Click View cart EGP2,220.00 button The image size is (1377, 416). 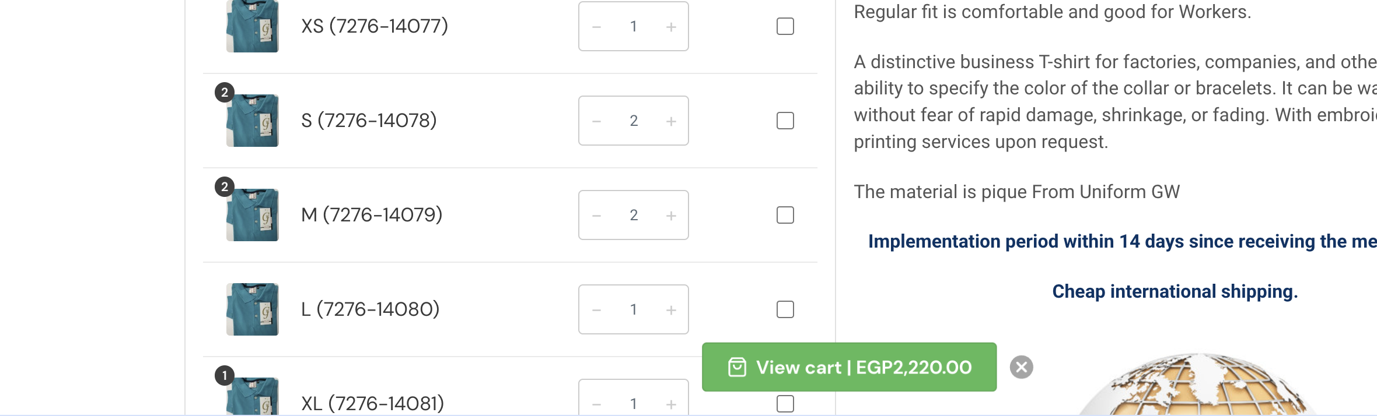coord(849,367)
